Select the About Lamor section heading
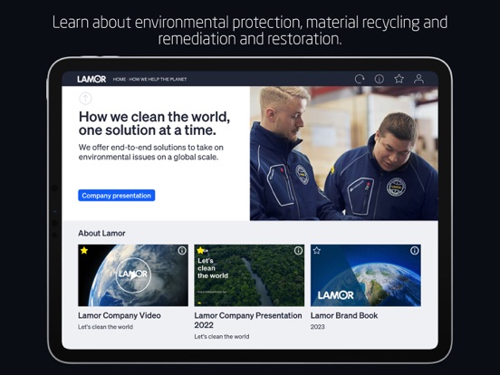The image size is (500, 375). pyautogui.click(x=101, y=233)
